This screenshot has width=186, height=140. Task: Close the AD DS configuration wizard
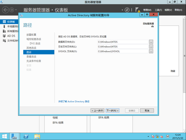tap(154, 15)
